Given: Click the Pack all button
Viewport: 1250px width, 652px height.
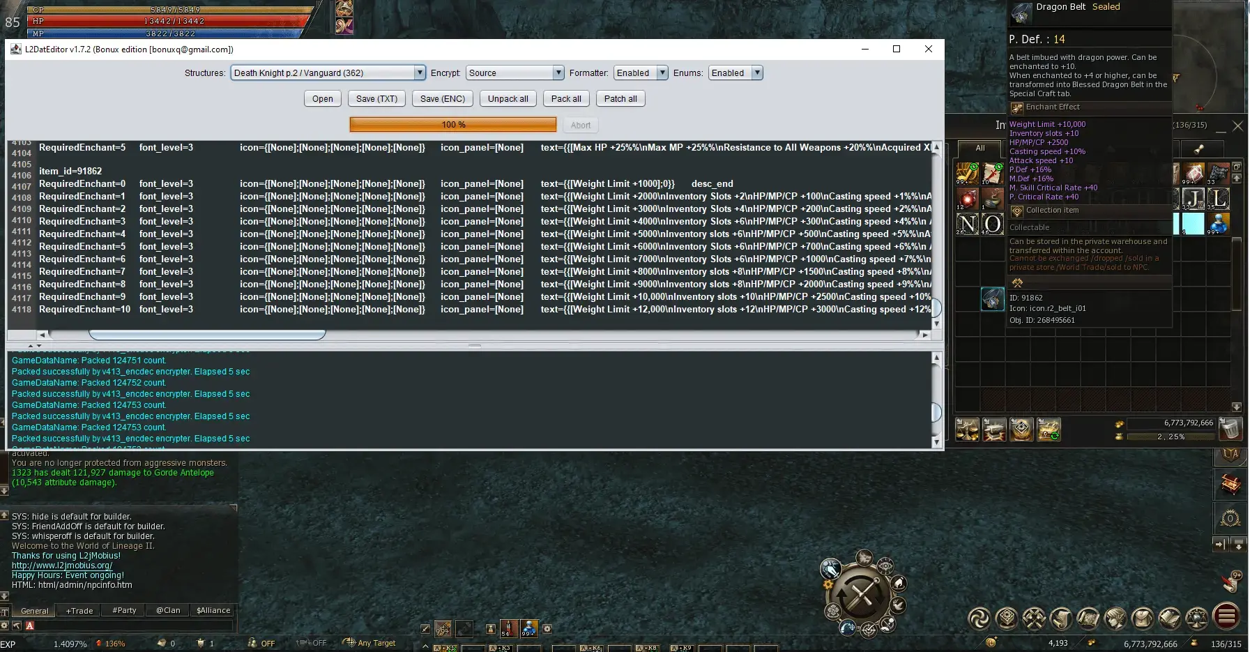Looking at the screenshot, I should (566, 98).
